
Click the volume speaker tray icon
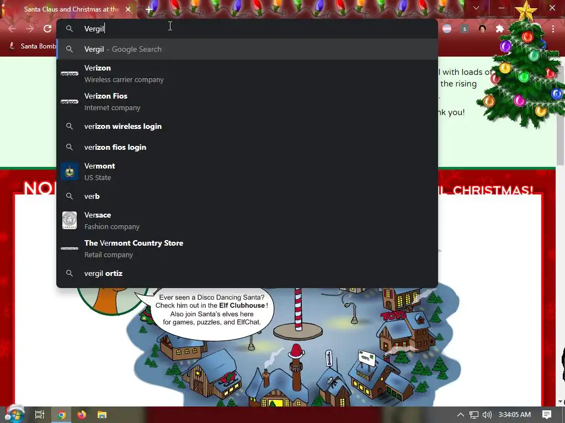(487, 415)
